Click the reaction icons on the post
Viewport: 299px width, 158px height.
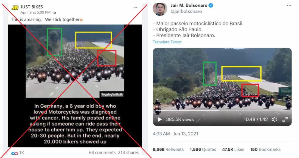coord(14,153)
